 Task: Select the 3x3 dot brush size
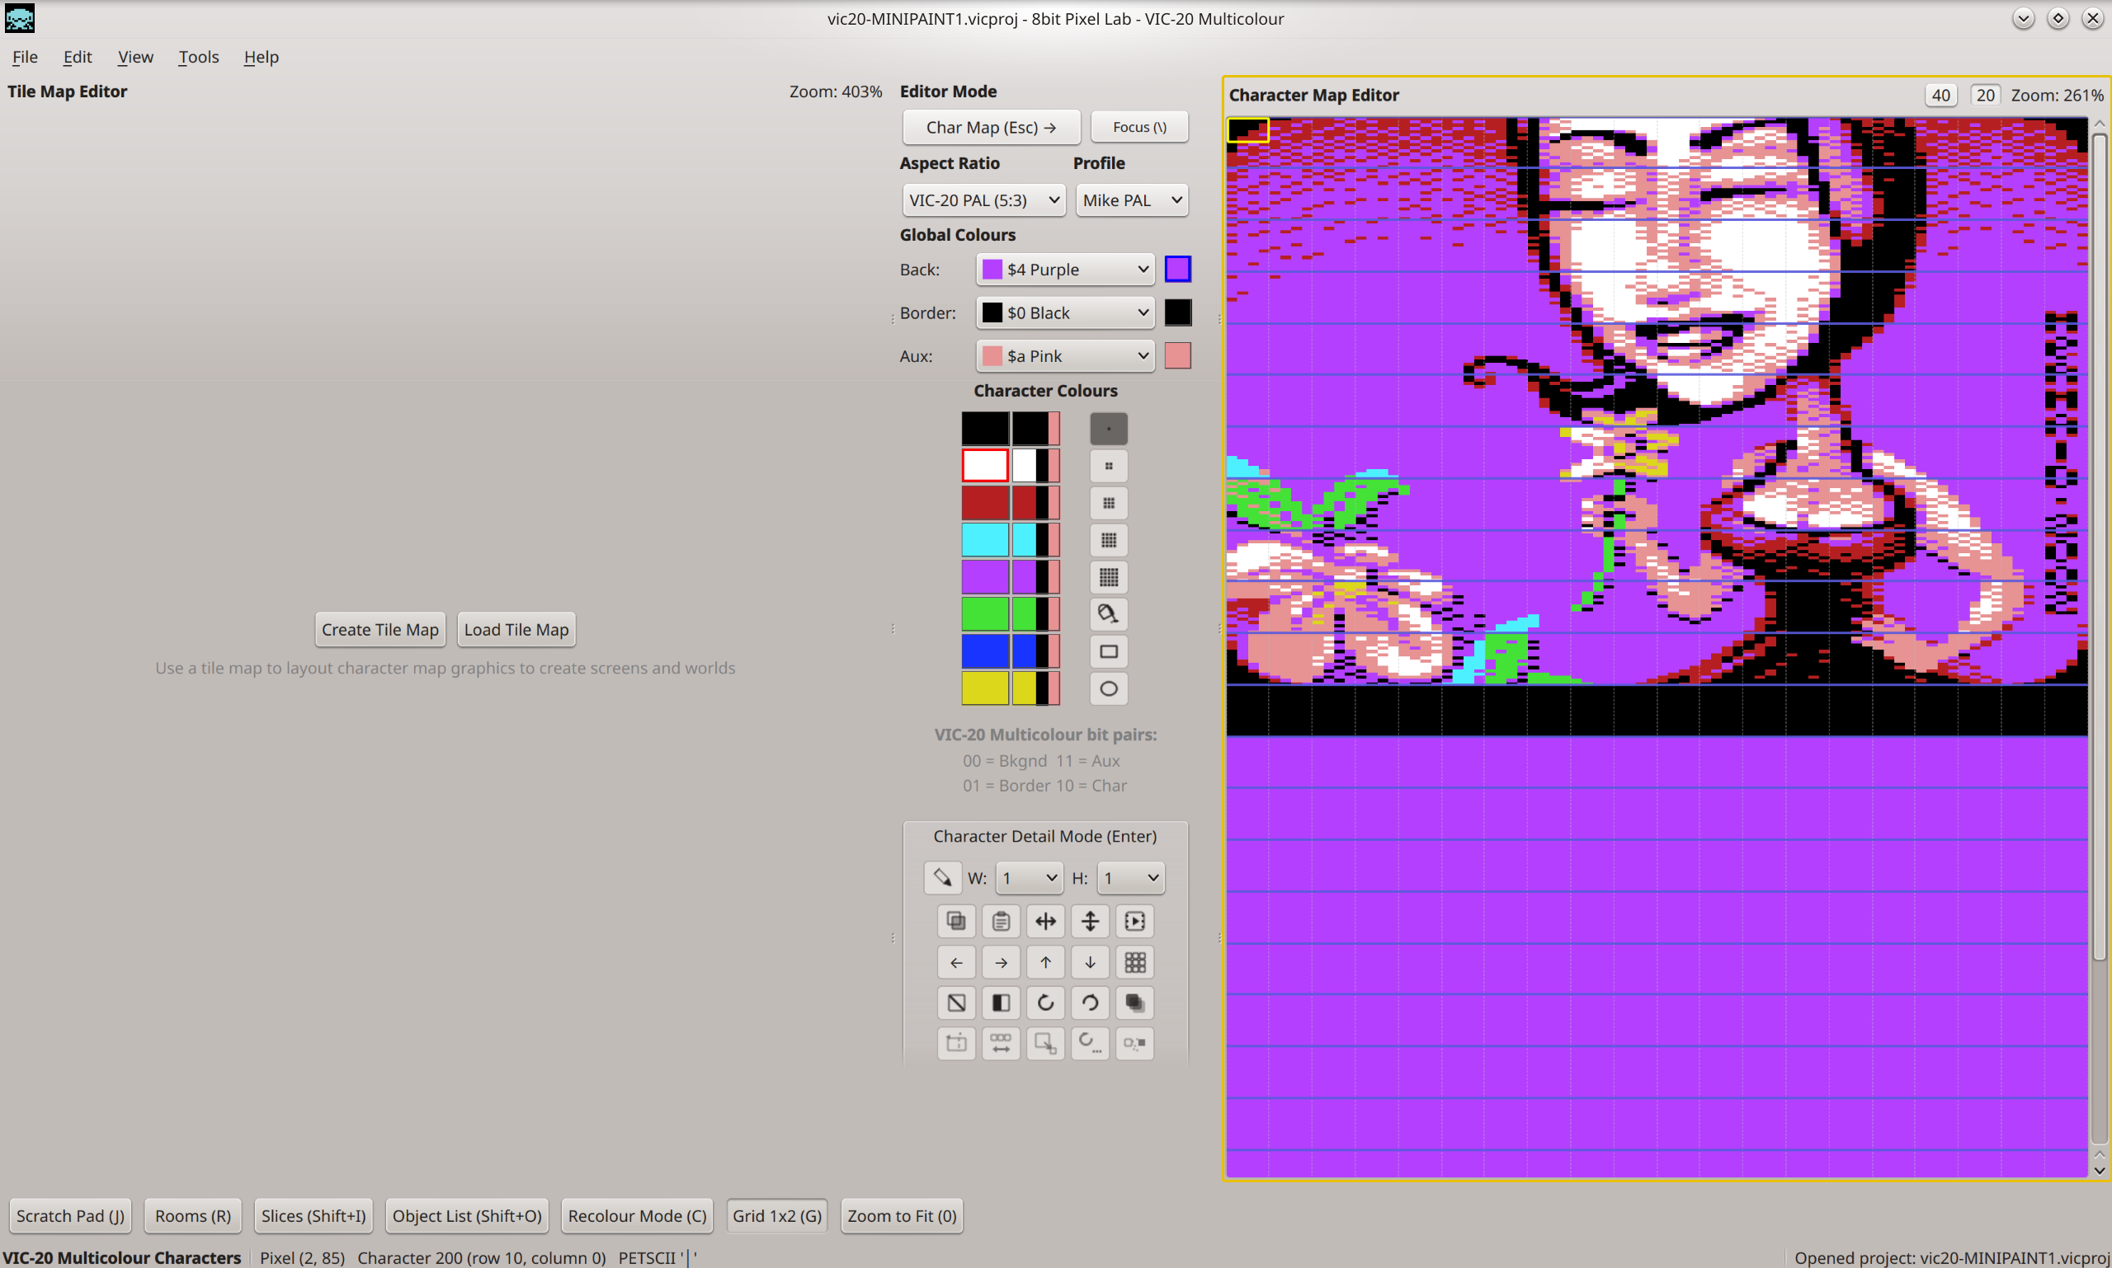tap(1108, 503)
